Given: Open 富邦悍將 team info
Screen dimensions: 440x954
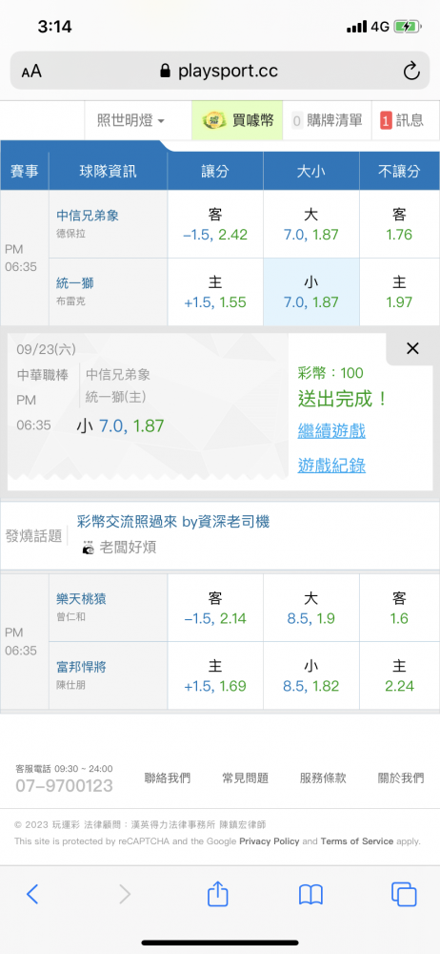Looking at the screenshot, I should pyautogui.click(x=81, y=667).
